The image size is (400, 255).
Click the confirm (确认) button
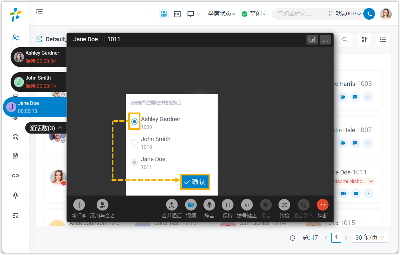[x=195, y=182]
